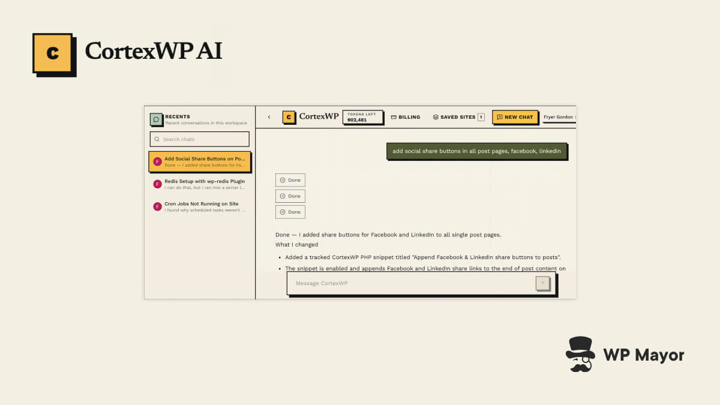This screenshot has height=405, width=720.
Task: Open the Fryer Gordon account menu
Action: pyautogui.click(x=559, y=117)
